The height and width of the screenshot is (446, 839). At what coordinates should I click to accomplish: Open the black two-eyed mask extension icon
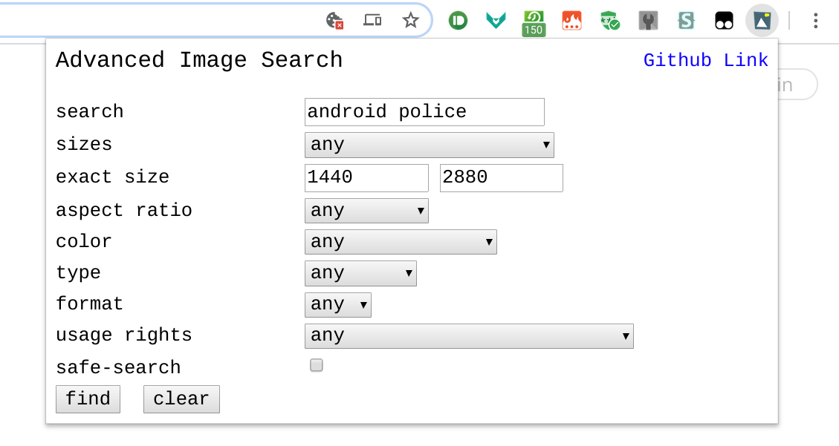tap(724, 21)
